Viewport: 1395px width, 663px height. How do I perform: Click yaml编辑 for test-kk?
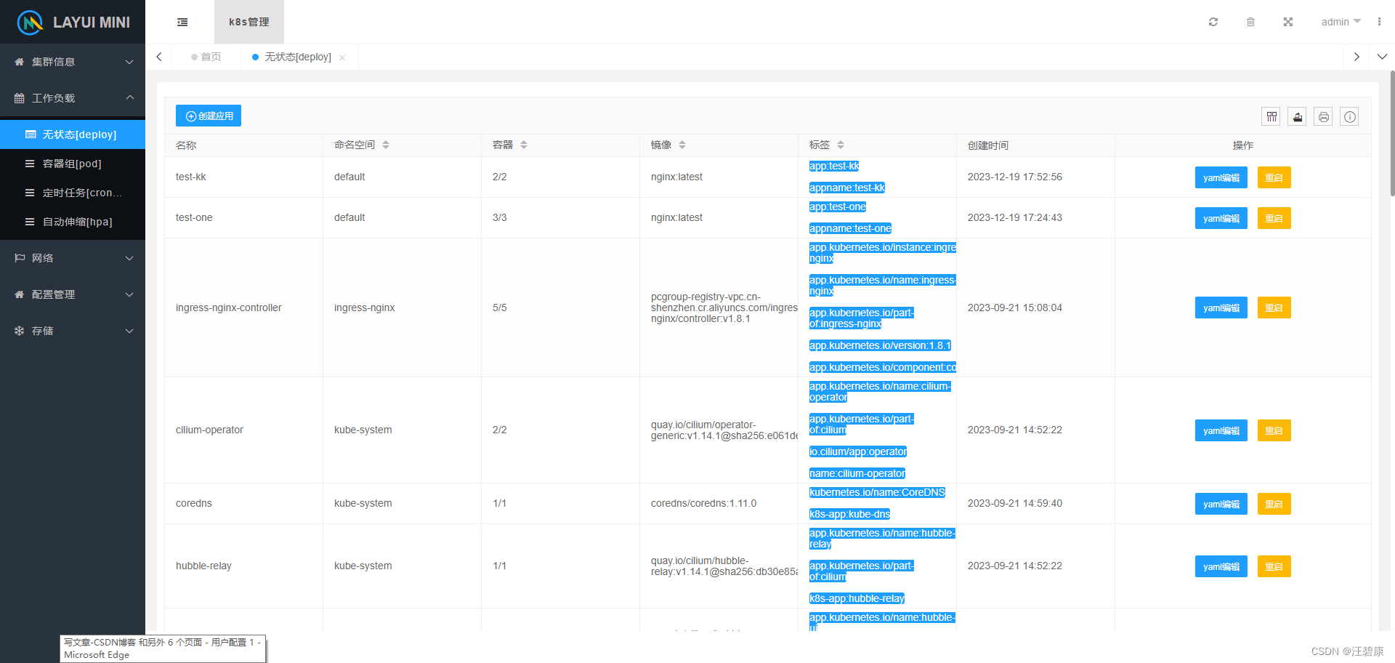[1221, 177]
